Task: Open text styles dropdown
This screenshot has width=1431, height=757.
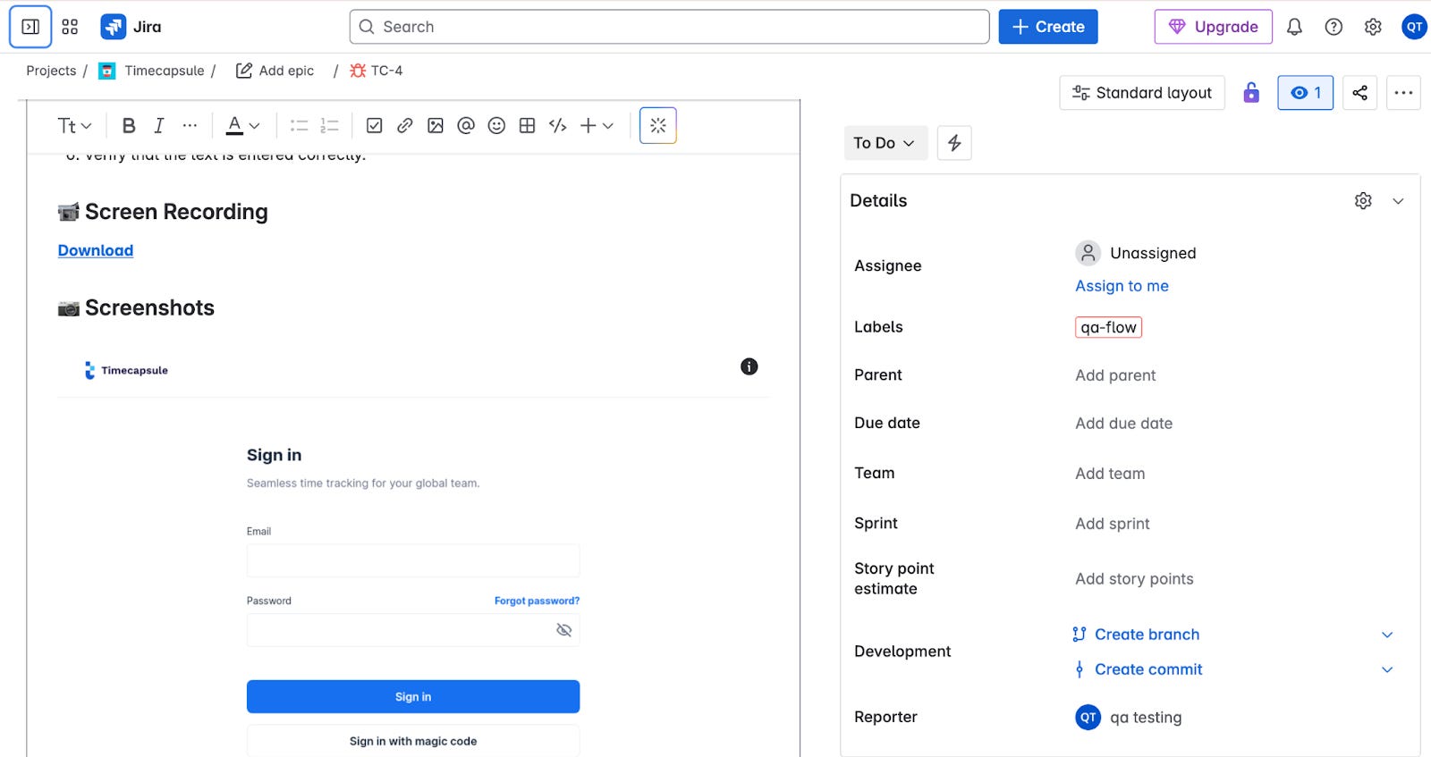Action: click(x=74, y=126)
